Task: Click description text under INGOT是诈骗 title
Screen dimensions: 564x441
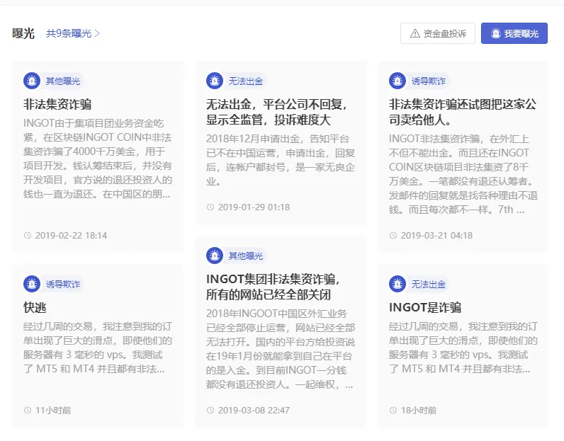Action: pyautogui.click(x=463, y=348)
